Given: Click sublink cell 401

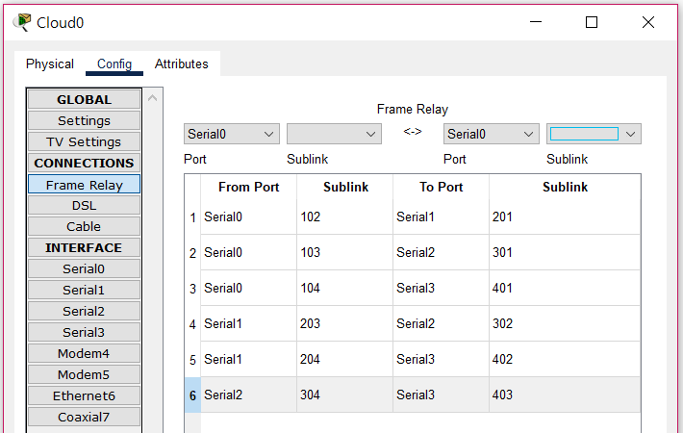Looking at the screenshot, I should click(565, 289).
